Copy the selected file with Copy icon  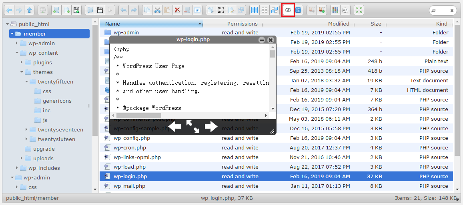pos(147,10)
